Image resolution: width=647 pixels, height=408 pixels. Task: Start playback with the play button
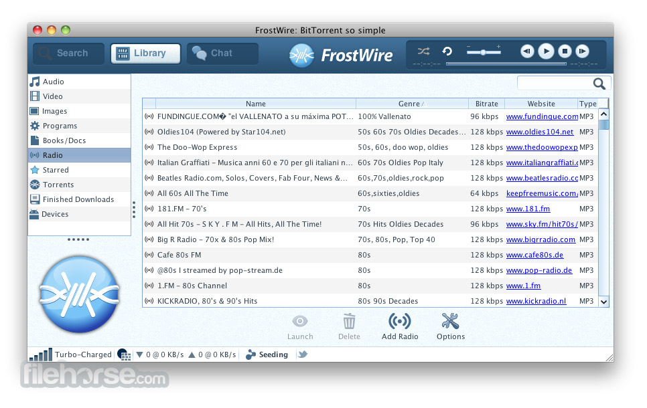tap(546, 52)
